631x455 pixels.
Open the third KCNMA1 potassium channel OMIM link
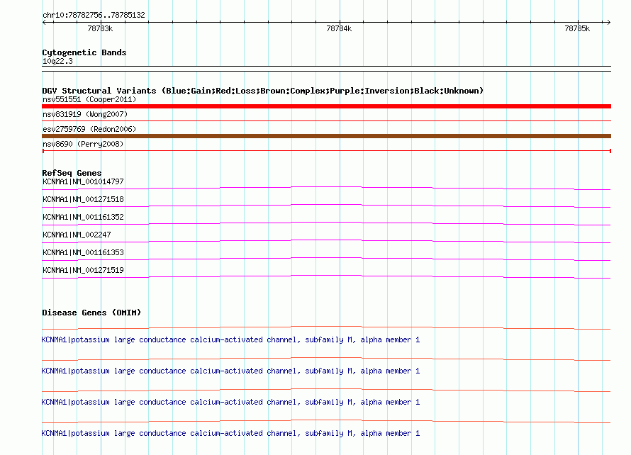click(x=230, y=403)
